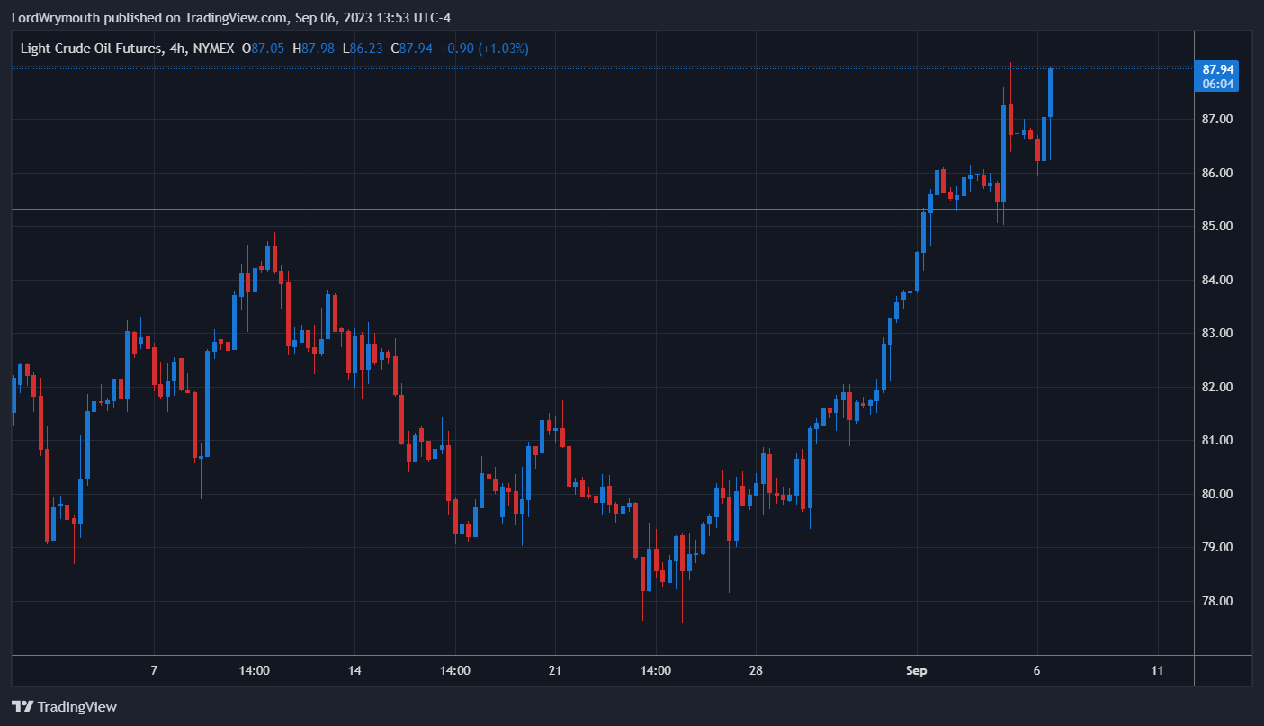
Task: Click the 79.00 price axis label
Action: [x=1217, y=547]
